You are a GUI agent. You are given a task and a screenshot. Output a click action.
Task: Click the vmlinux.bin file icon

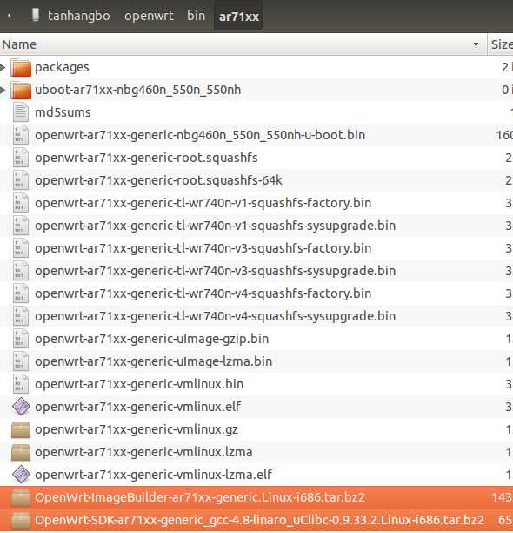click(x=21, y=384)
